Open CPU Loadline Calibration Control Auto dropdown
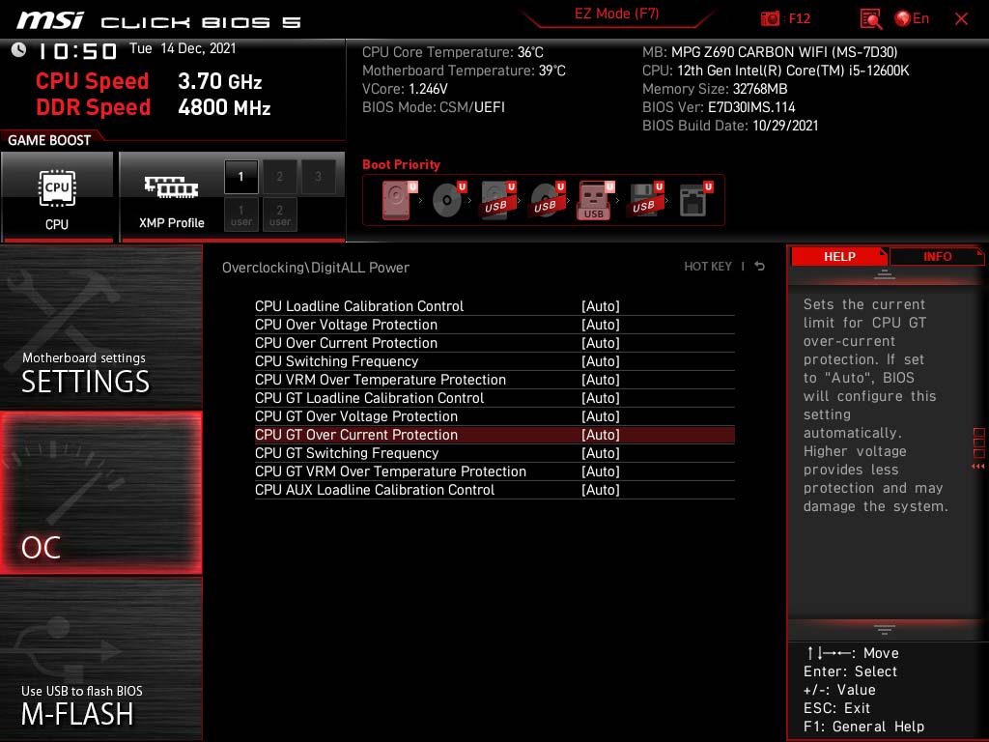Image resolution: width=989 pixels, height=742 pixels. click(601, 306)
